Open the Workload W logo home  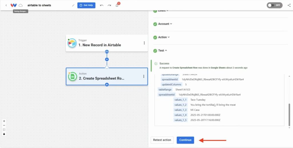pyautogui.click(x=13, y=5)
